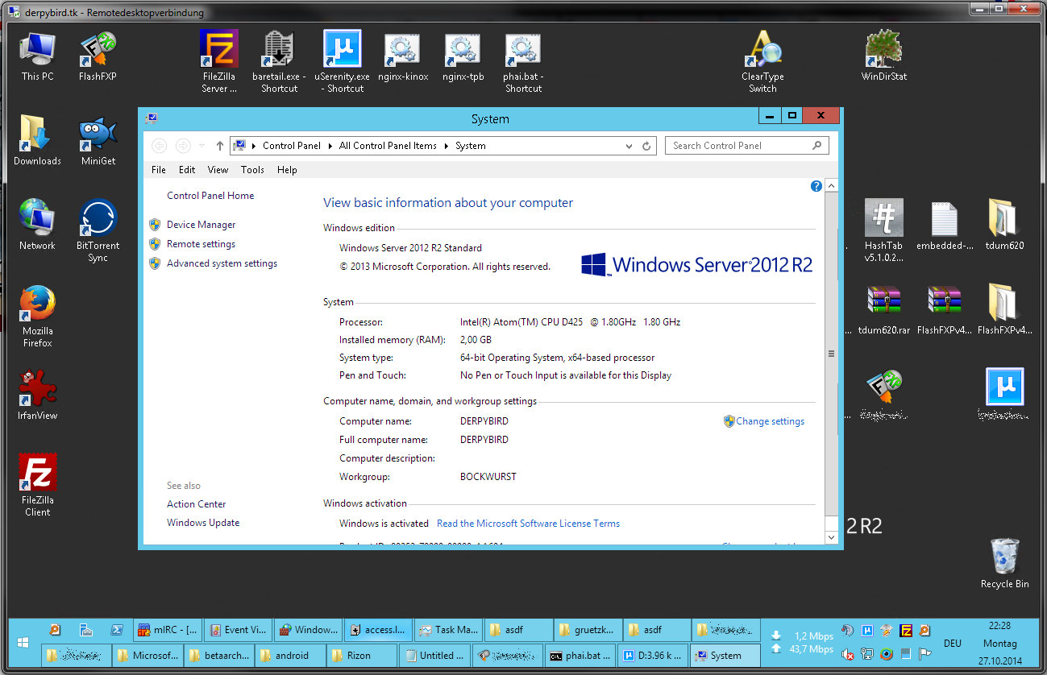Expand the chevron after Control Panel breadcrumb
Screen dimensions: 1047x675
pyautogui.click(x=330, y=146)
